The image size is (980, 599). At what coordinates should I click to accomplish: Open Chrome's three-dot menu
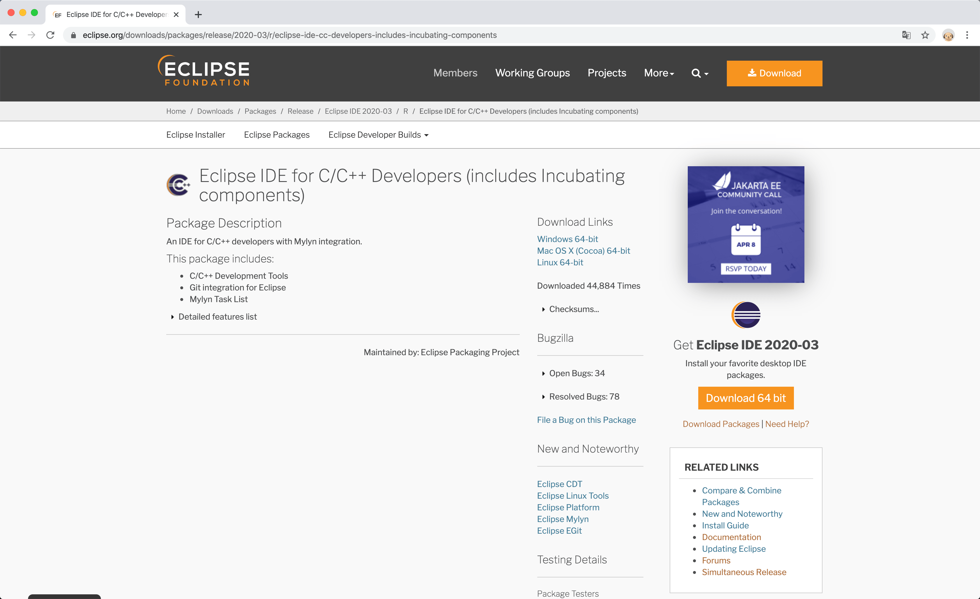tap(967, 35)
